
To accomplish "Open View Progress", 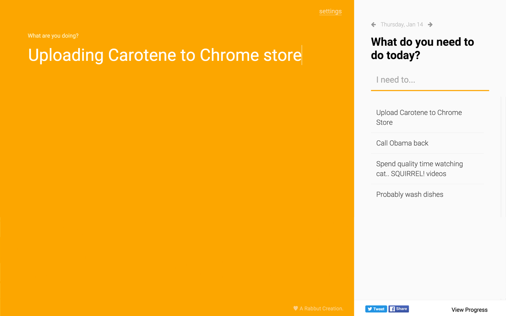I will [470, 310].
